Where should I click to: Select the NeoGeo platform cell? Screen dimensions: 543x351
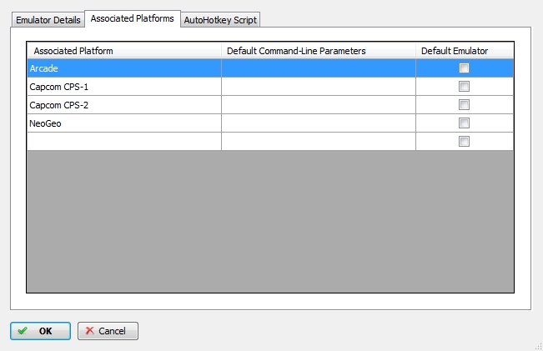[x=124, y=123]
